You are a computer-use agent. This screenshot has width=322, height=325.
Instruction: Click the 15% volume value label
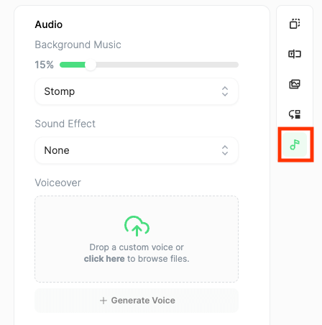tap(44, 65)
